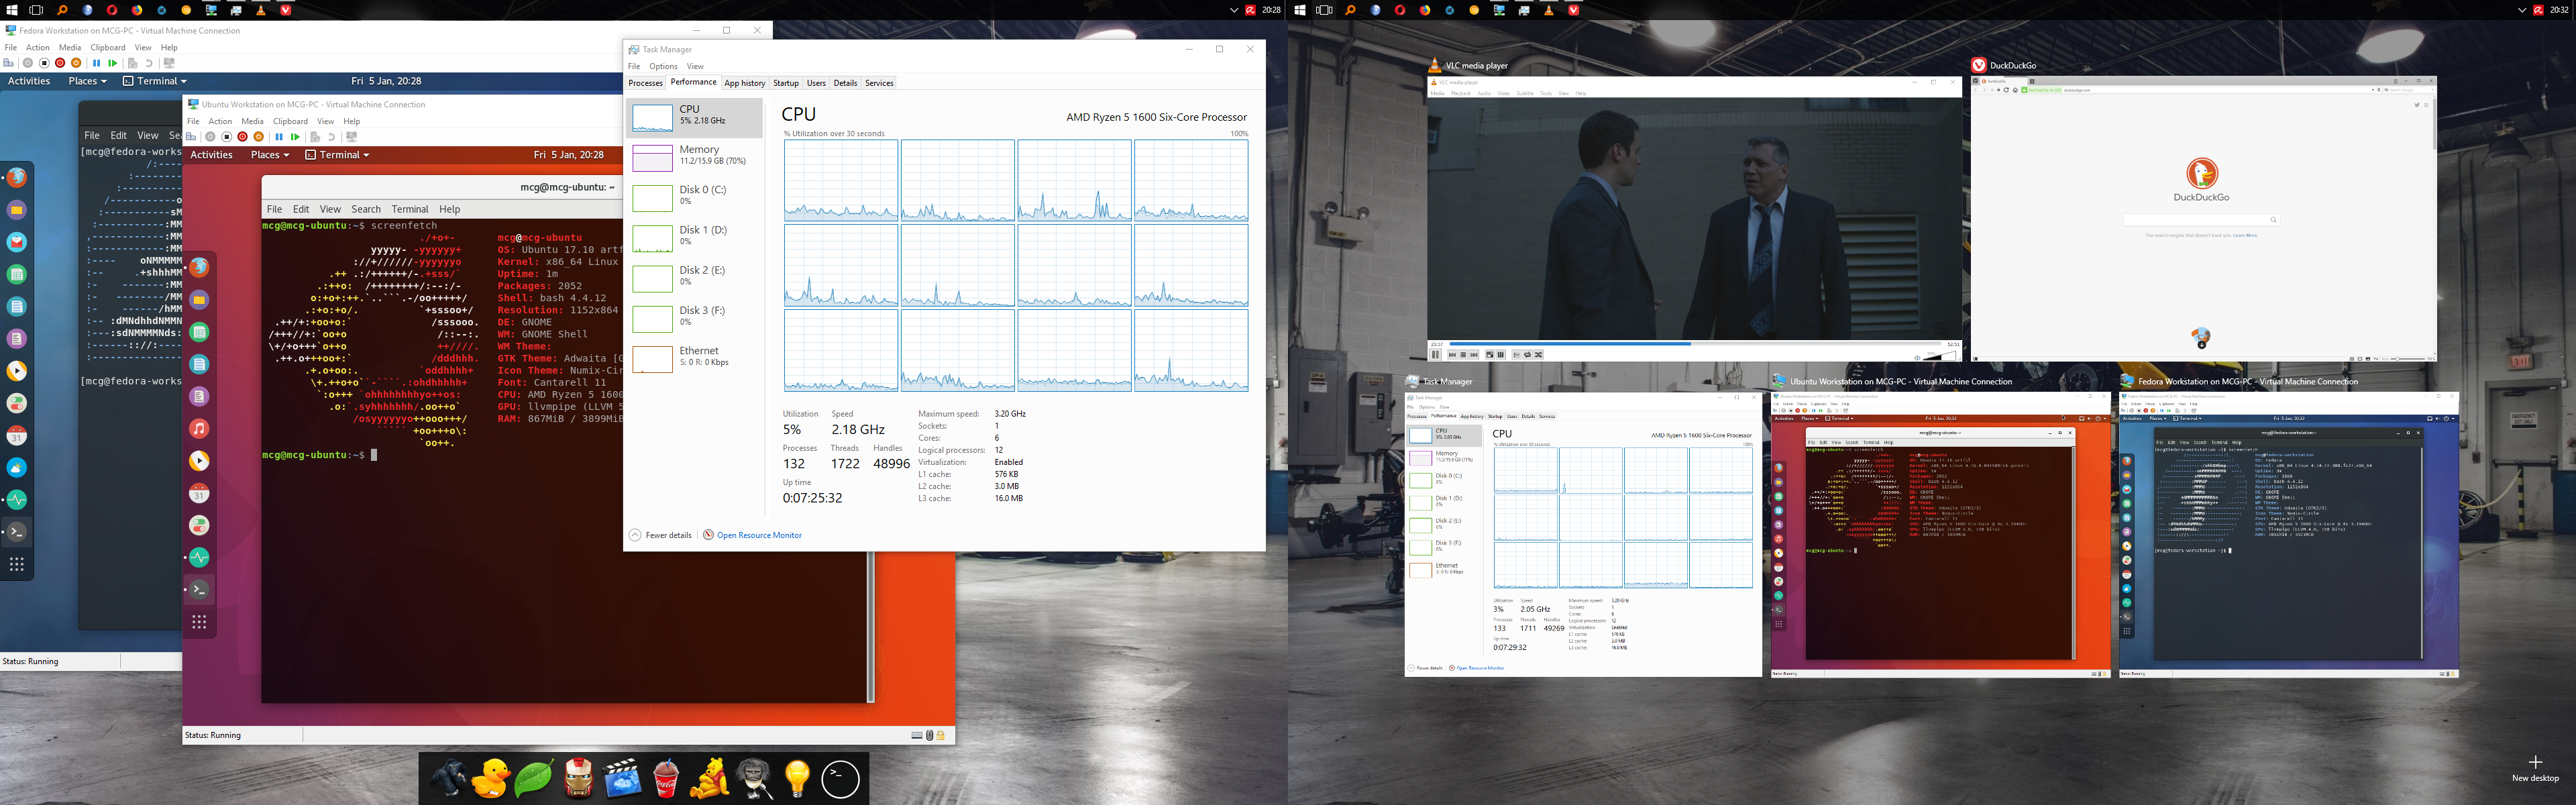Image resolution: width=2576 pixels, height=805 pixels.
Task: Open Firefox icon in Ubuntu dock
Action: click(x=199, y=267)
